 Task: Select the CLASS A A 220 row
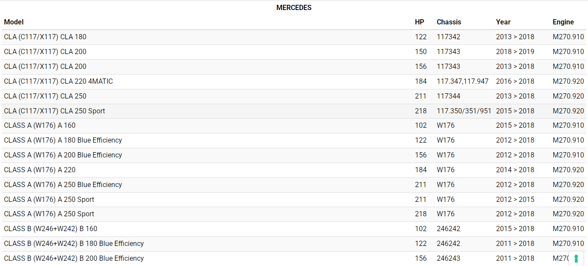(40, 170)
